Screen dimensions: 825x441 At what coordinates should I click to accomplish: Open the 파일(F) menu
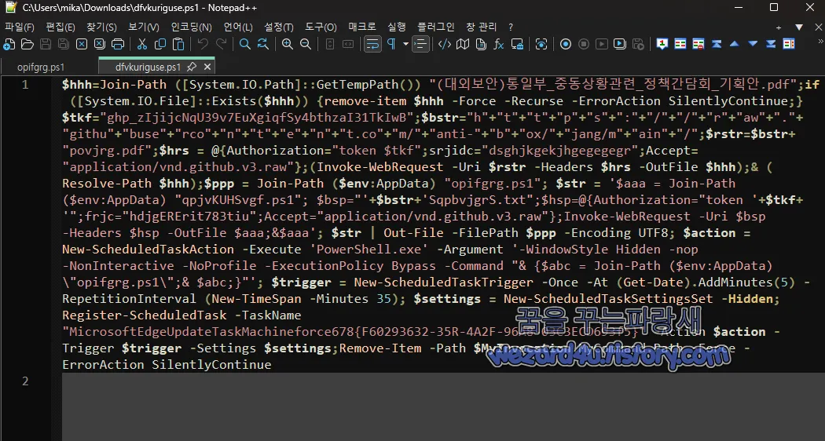coord(20,27)
